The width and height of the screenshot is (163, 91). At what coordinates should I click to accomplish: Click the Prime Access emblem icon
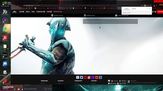click(x=52, y=15)
